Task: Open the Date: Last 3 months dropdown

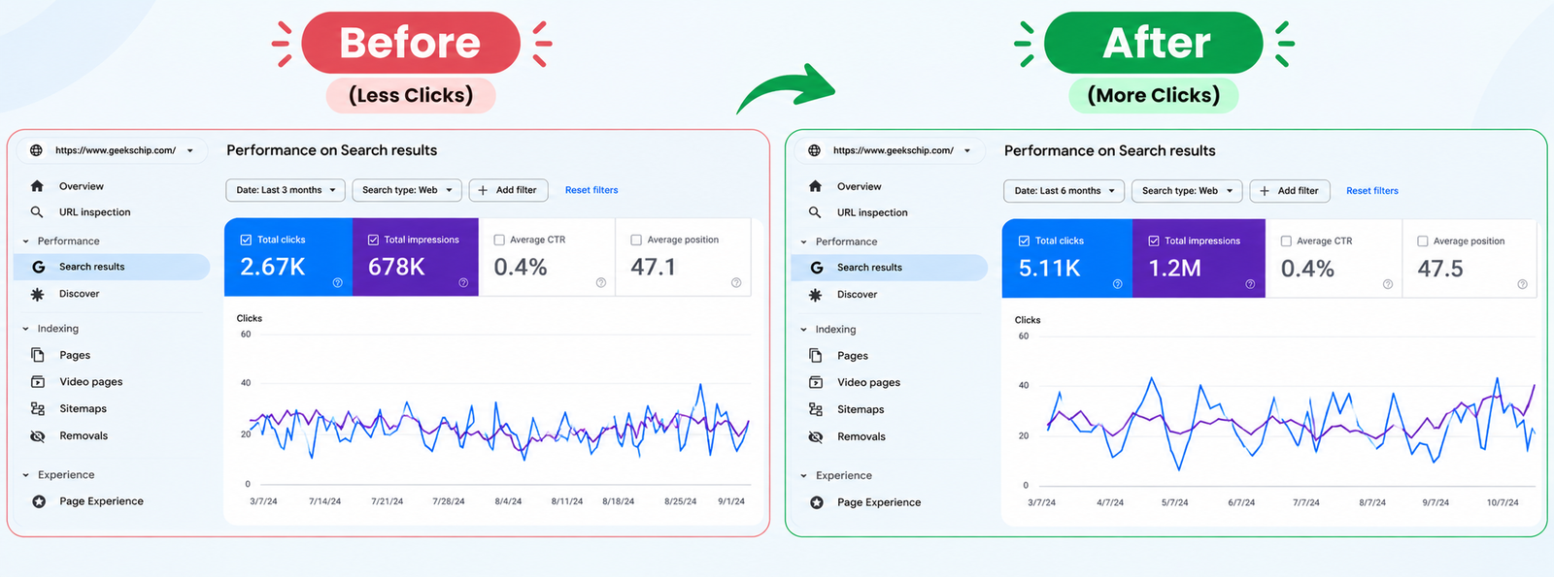Action: 286,190
